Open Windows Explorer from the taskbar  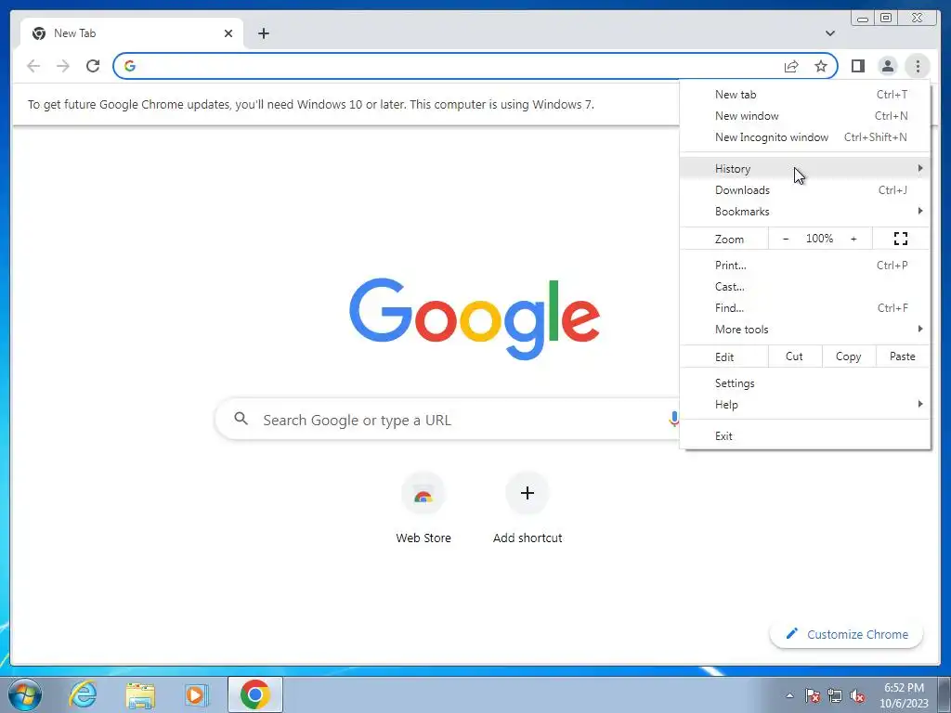pyautogui.click(x=140, y=694)
